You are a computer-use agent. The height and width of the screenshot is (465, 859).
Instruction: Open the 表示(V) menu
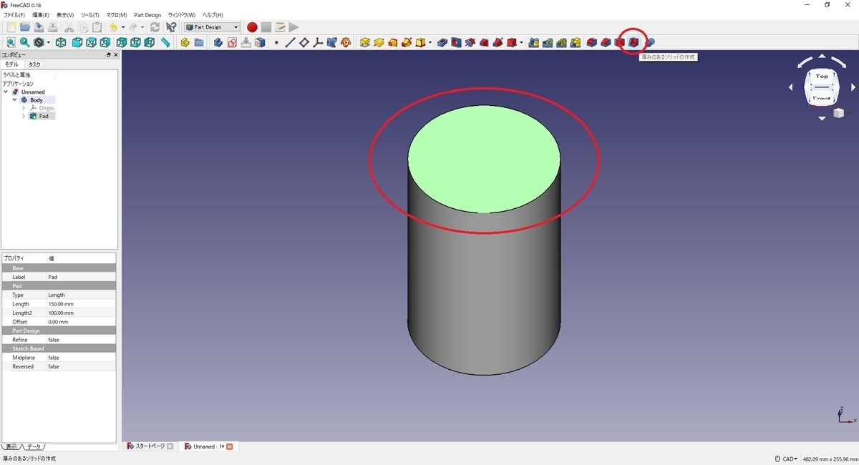click(x=65, y=15)
